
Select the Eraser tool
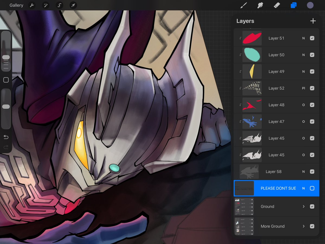point(277,5)
